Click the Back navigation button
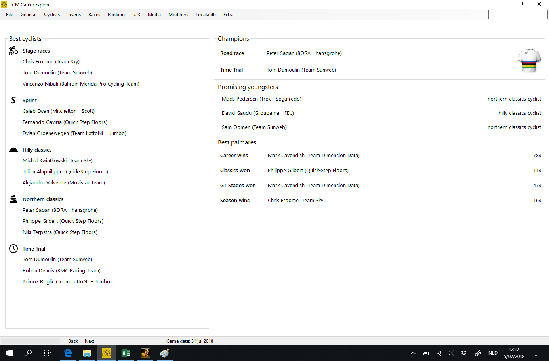Viewport: 549px width, 361px height. coord(73,341)
